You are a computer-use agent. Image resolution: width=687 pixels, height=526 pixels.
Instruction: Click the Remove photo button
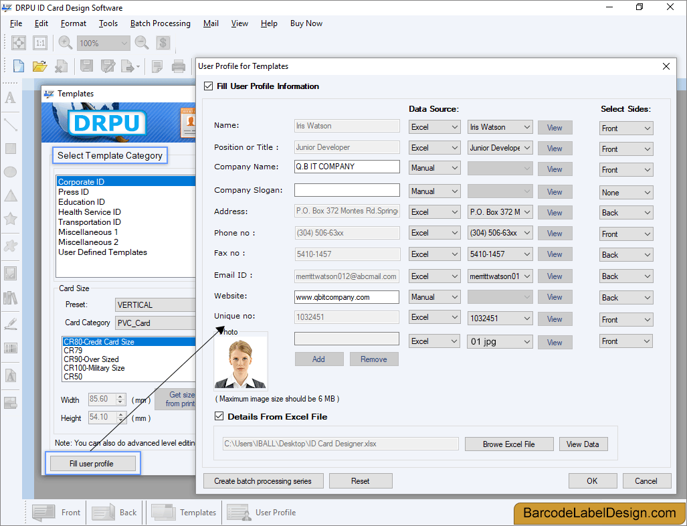click(x=374, y=359)
